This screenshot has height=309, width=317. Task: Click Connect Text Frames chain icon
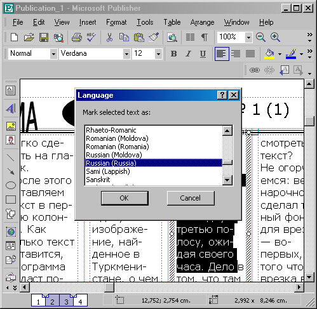tap(255, 70)
